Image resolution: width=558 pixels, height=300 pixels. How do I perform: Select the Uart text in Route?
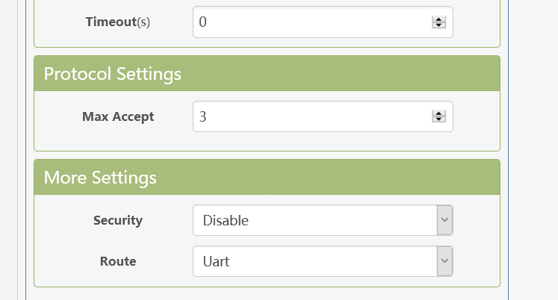(217, 261)
